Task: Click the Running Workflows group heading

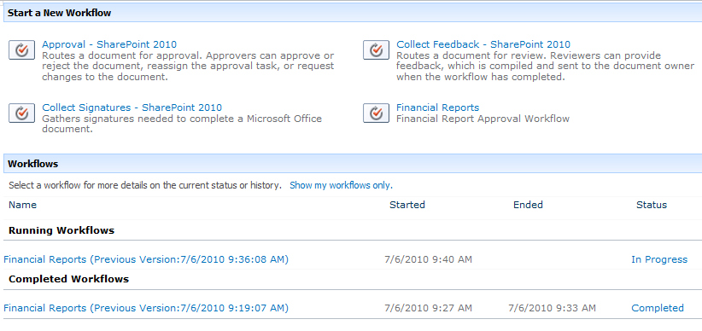Action: point(61,231)
